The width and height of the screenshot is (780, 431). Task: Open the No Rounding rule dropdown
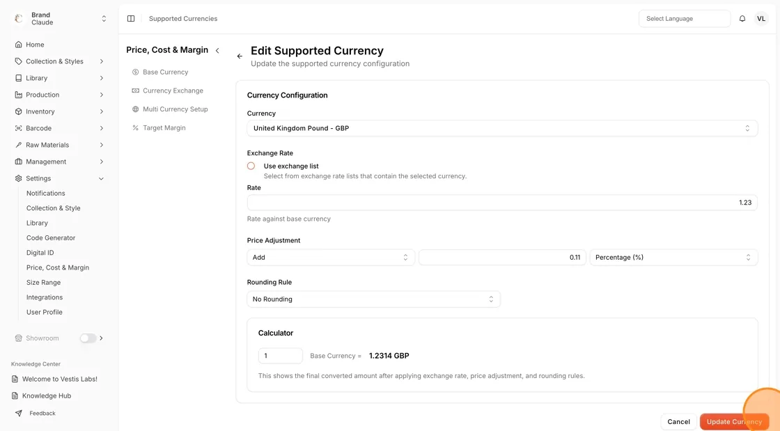[x=373, y=299]
